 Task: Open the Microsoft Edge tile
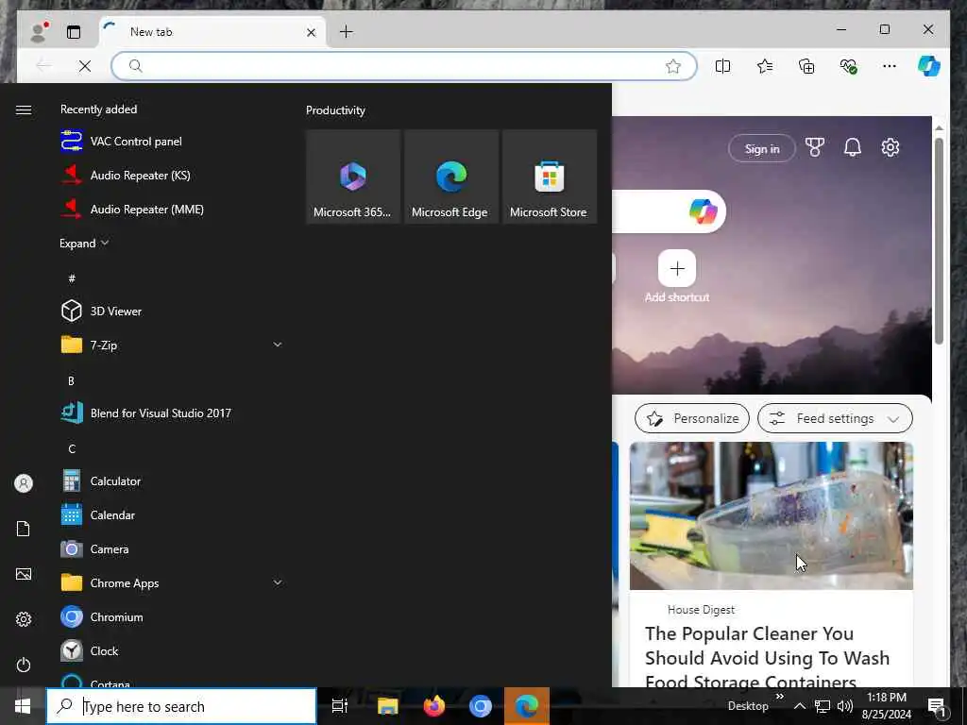pyautogui.click(x=451, y=177)
